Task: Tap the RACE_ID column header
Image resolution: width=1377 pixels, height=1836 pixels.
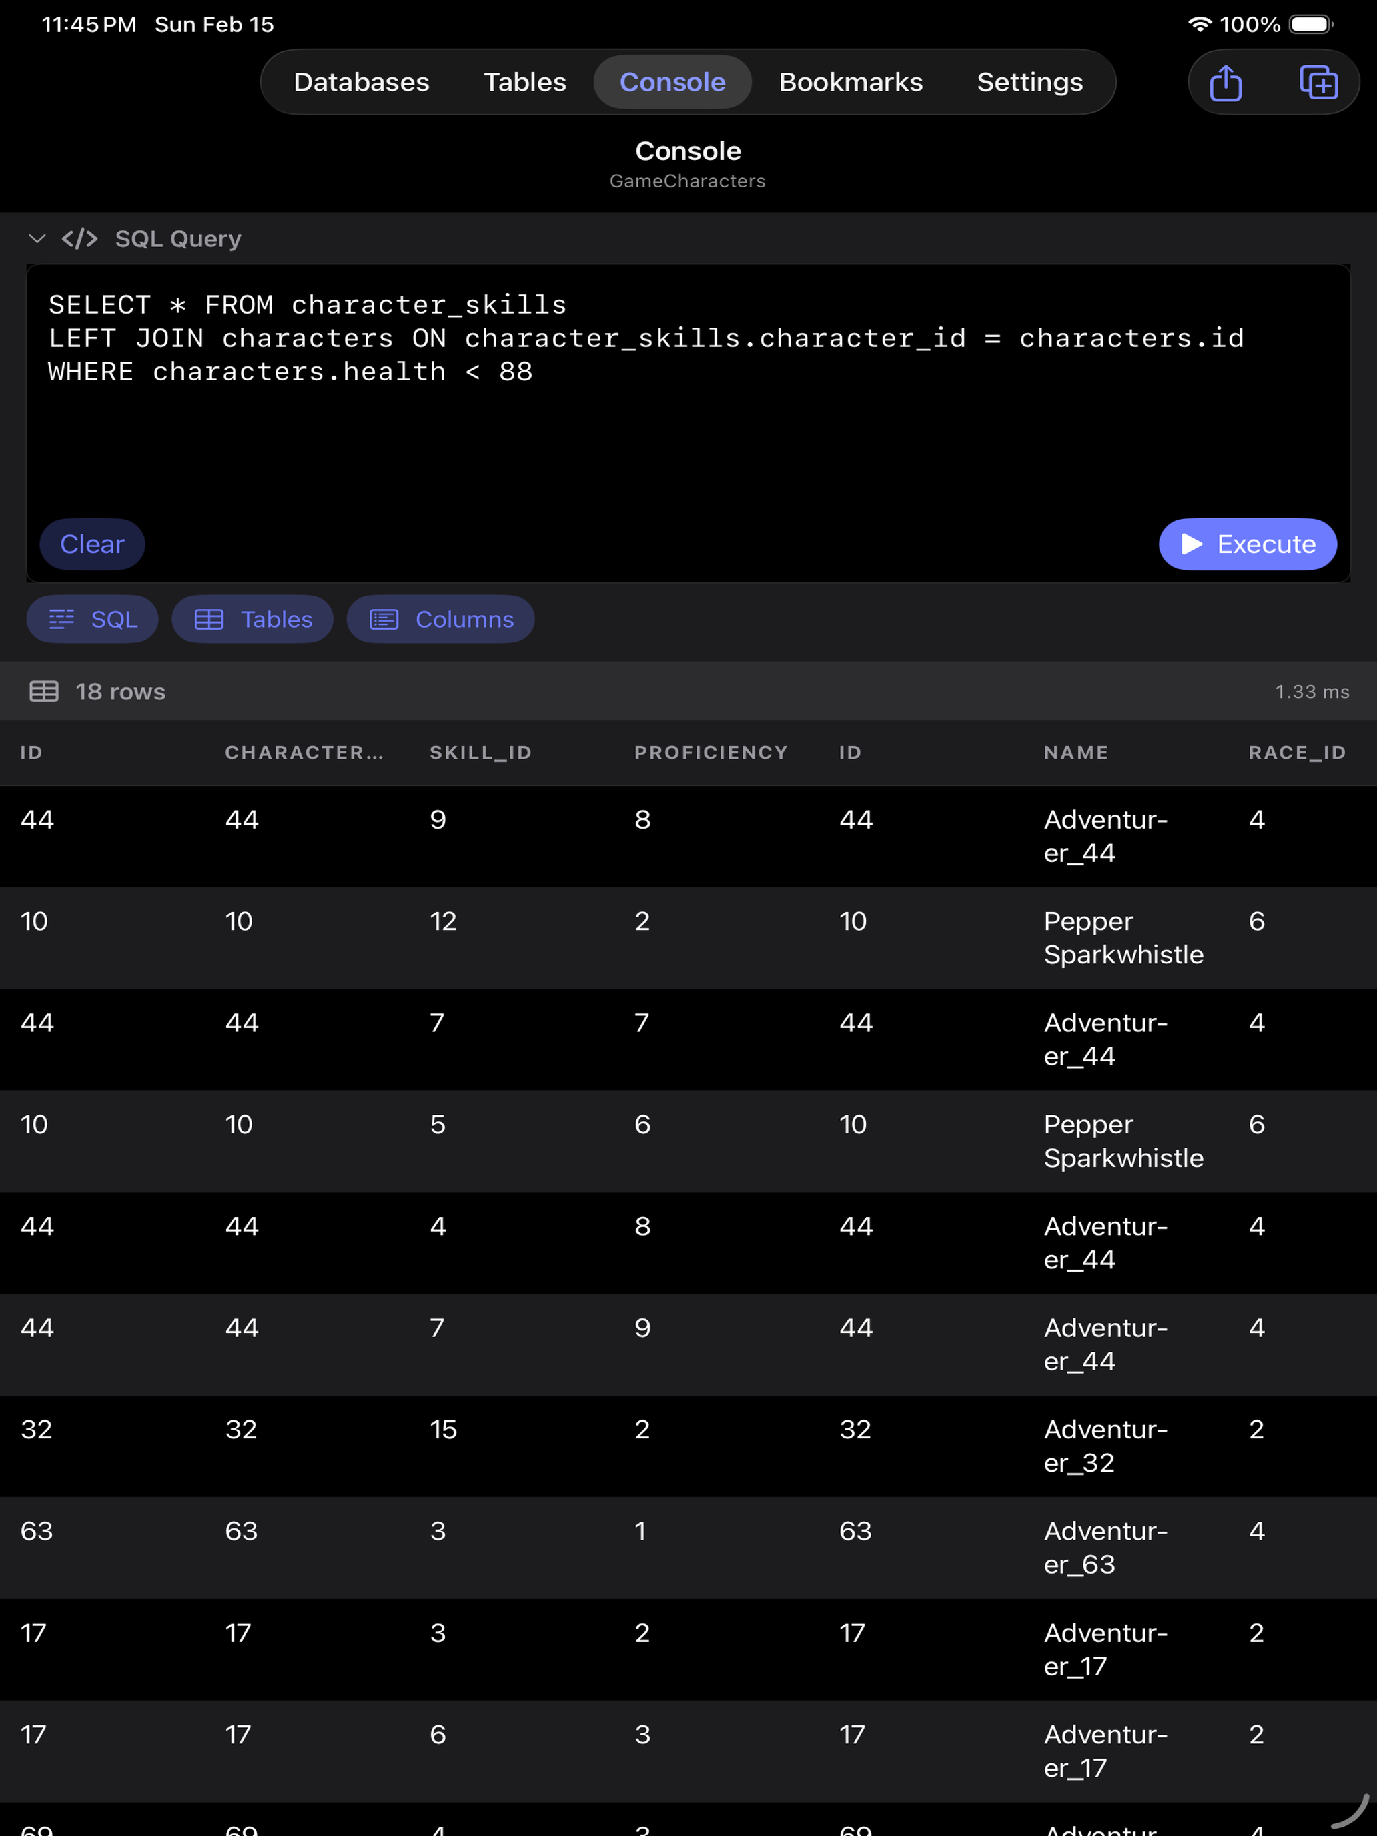Action: tap(1298, 752)
